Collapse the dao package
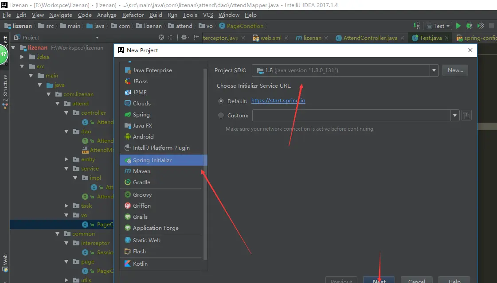The width and height of the screenshot is (497, 283). click(66, 132)
